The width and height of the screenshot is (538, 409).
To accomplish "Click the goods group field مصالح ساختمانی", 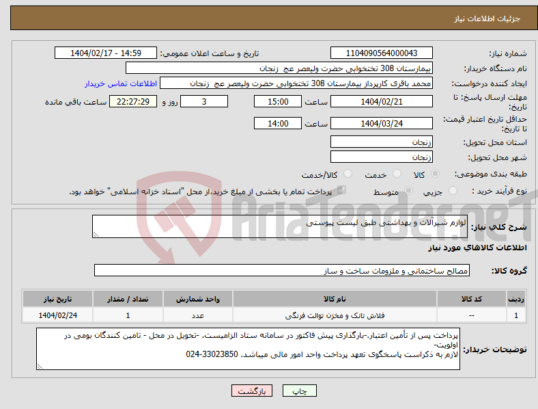I will (x=282, y=270).
